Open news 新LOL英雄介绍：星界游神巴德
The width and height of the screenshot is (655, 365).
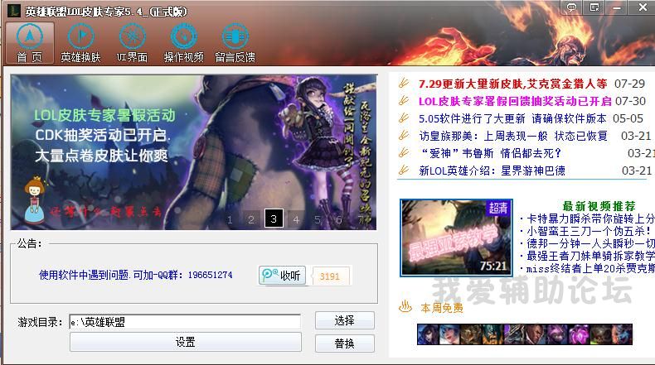point(492,170)
